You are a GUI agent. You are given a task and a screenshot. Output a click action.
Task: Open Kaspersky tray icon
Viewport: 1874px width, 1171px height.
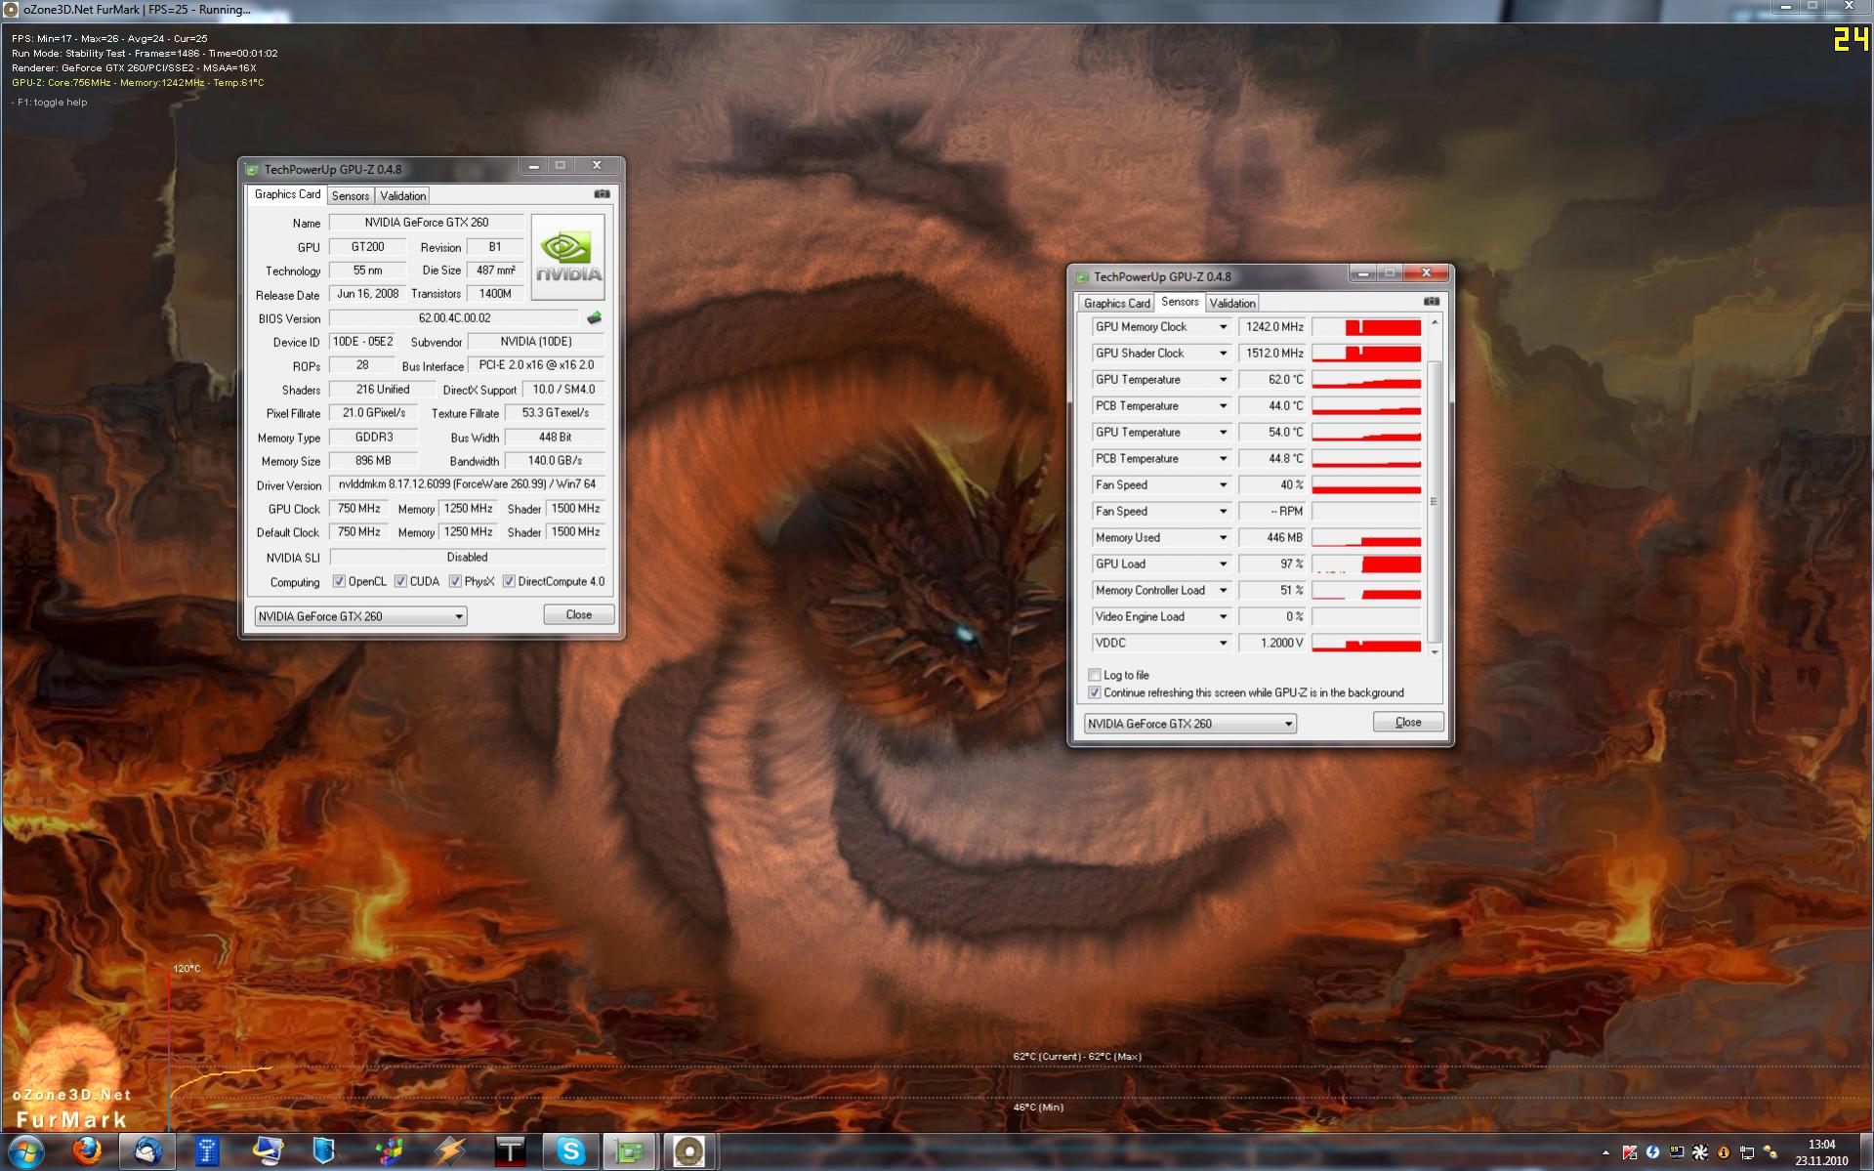[x=1630, y=1153]
